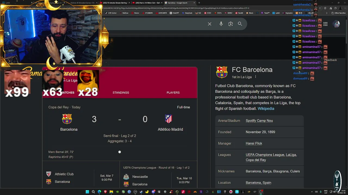Switch to the Players tab
This screenshot has width=348, height=195.
(173, 93)
